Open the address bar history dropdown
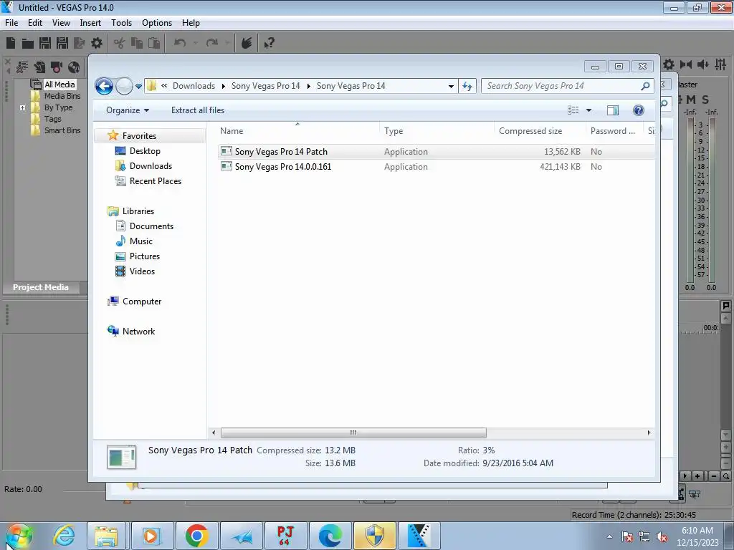The width and height of the screenshot is (734, 550). click(451, 86)
